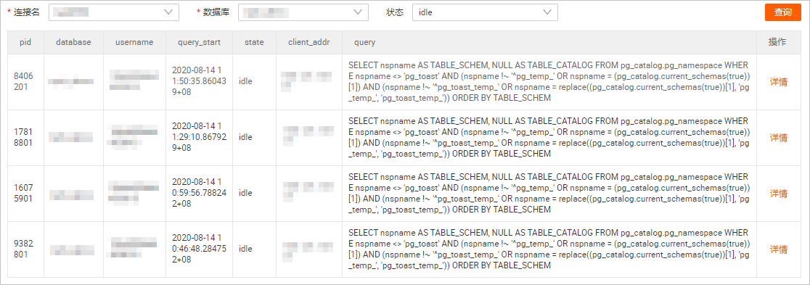Click the query_start column header
Screen dimensions: 810x285
coord(199,42)
